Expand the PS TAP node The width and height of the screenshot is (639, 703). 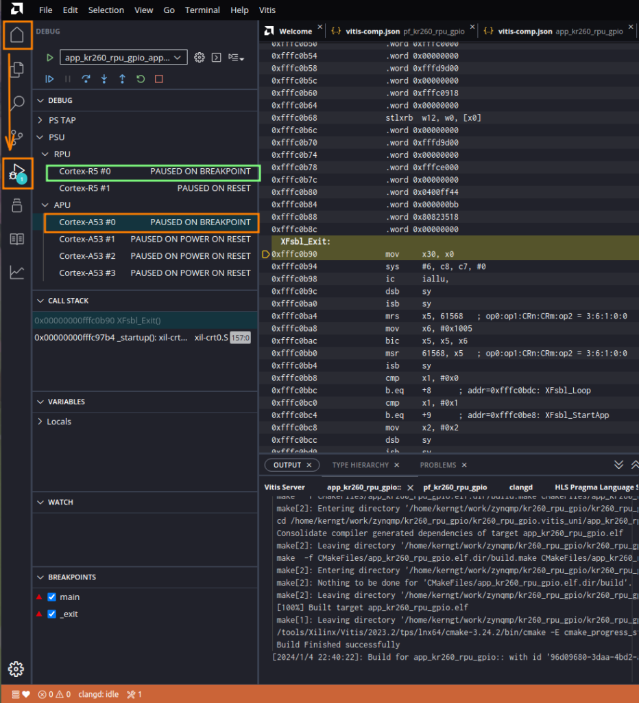tap(40, 120)
